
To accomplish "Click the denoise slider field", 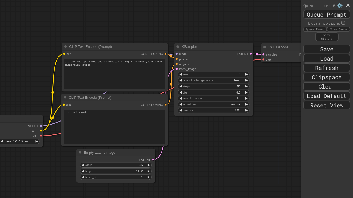I will pyautogui.click(x=213, y=110).
